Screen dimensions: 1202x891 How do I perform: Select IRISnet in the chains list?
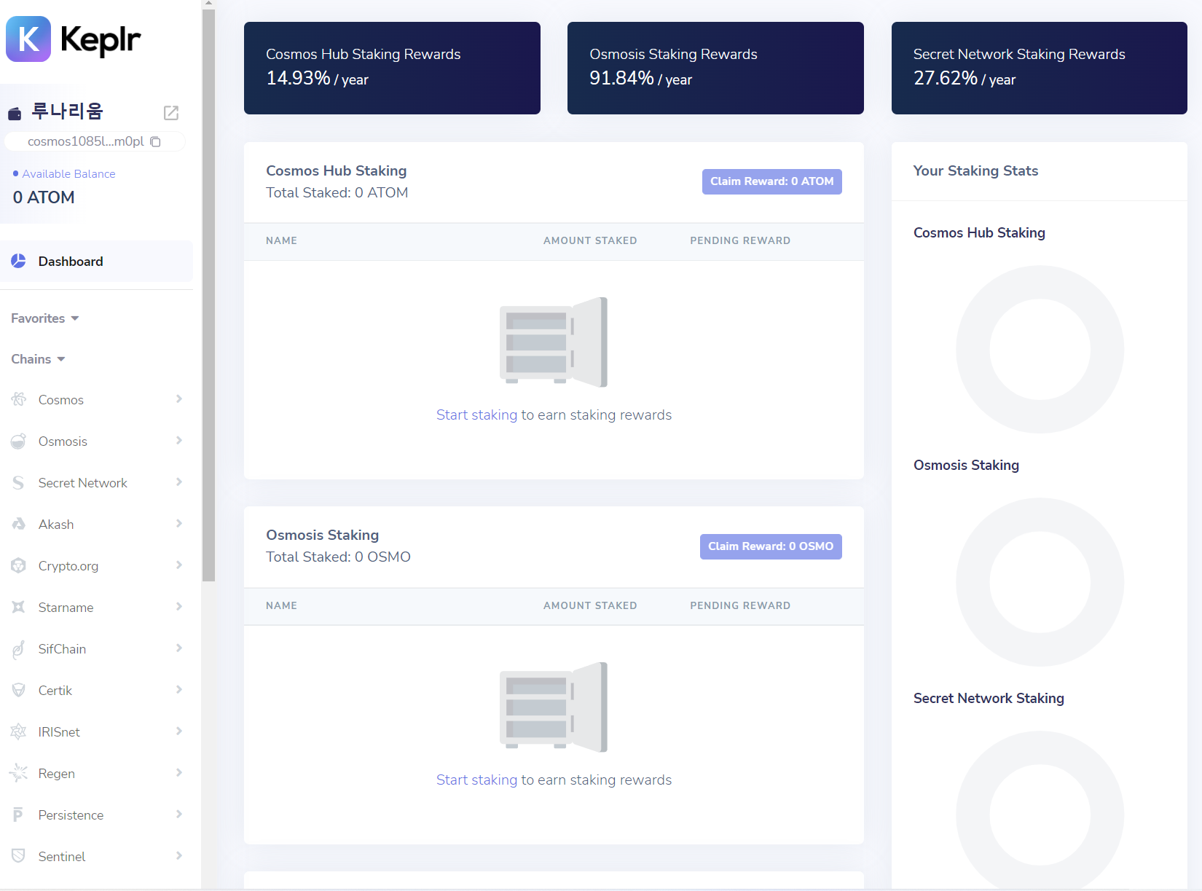click(x=96, y=731)
